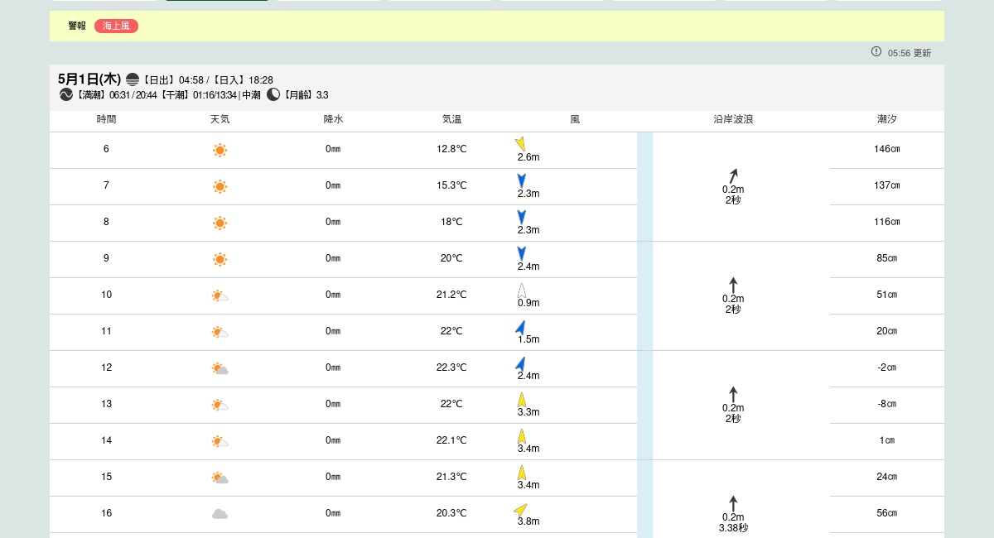
Task: Click the 146cm tide value
Action: pyautogui.click(x=886, y=149)
